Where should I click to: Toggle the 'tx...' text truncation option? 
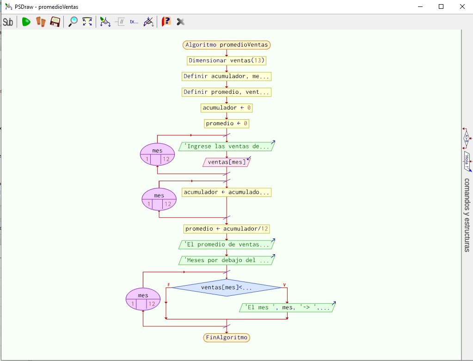pyautogui.click(x=134, y=22)
